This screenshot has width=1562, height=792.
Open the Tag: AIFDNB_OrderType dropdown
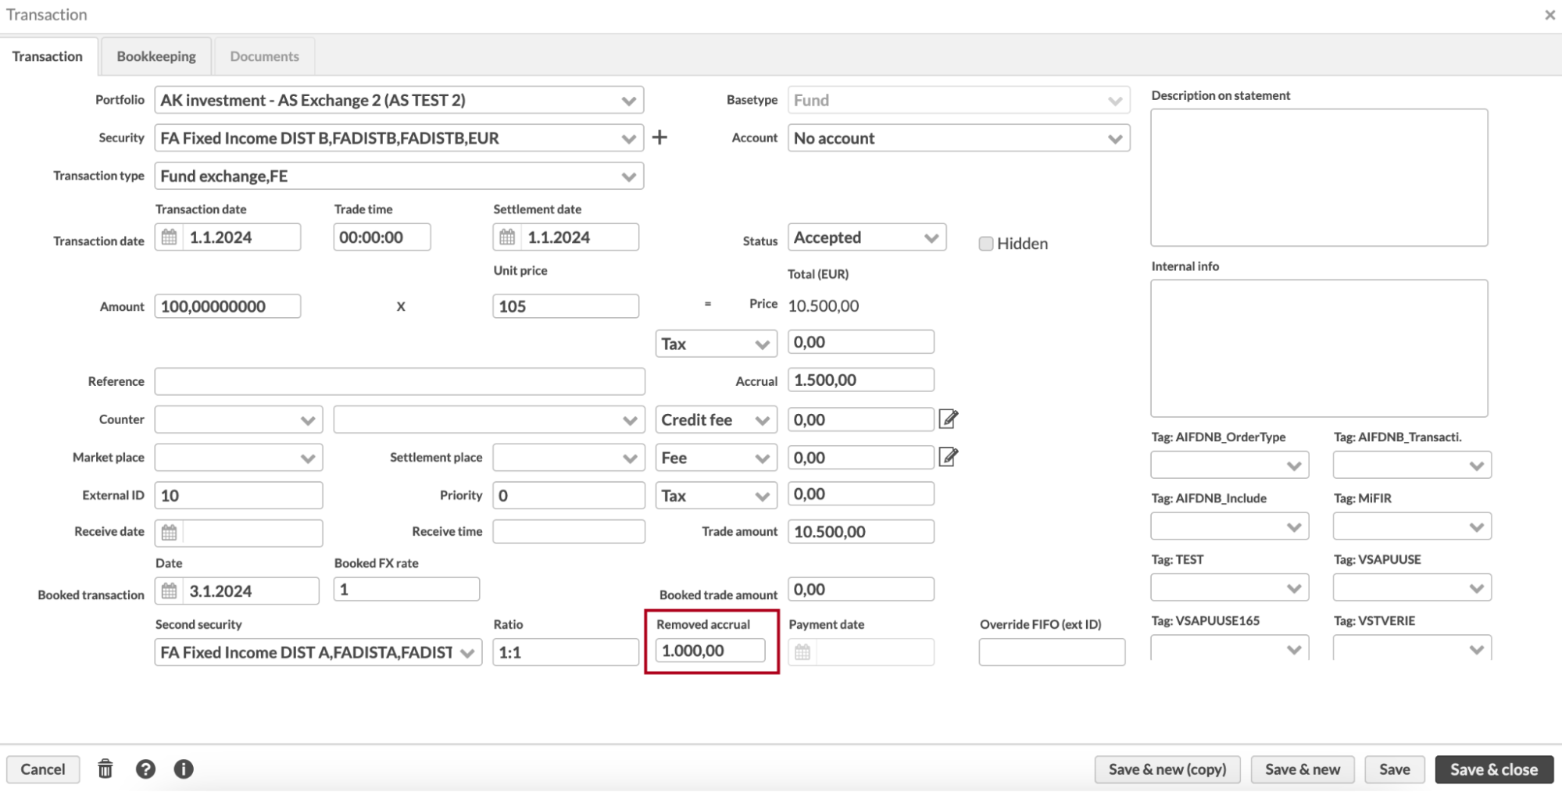coord(1229,466)
